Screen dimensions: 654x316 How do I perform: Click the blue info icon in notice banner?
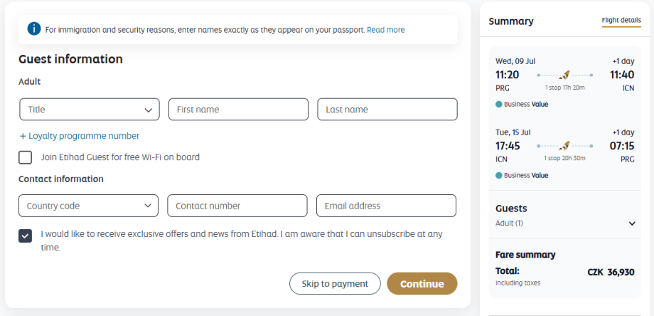33,29
